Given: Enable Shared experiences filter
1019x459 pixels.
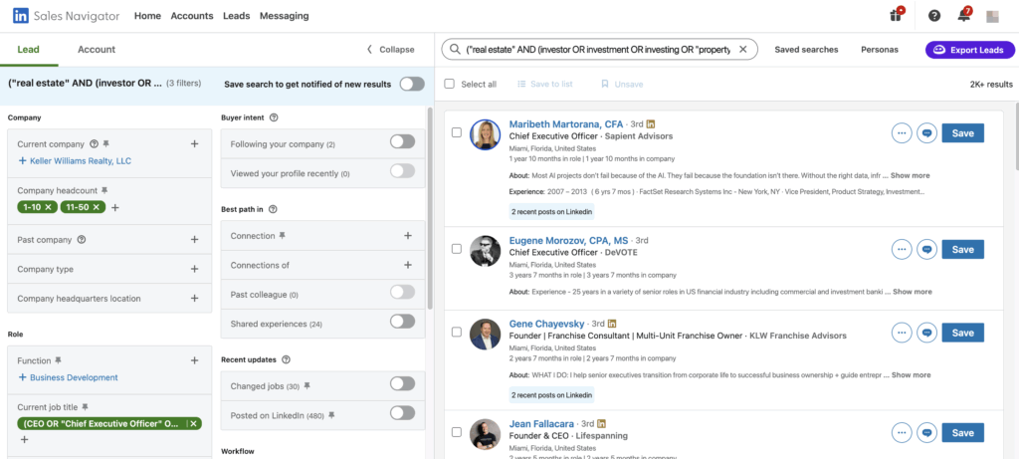Looking at the screenshot, I should pyautogui.click(x=402, y=322).
